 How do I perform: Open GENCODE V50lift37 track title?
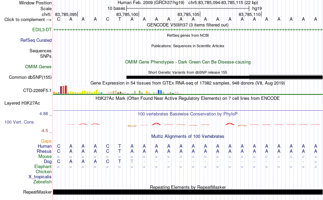tap(188, 25)
